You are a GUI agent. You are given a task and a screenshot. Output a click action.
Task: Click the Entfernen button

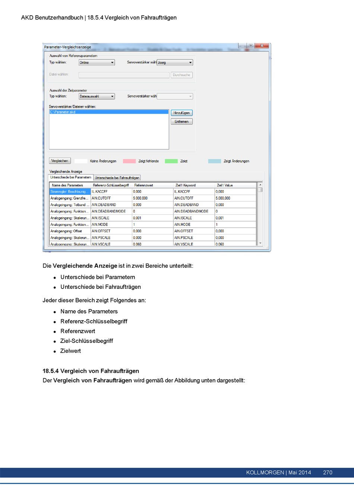tap(181, 122)
